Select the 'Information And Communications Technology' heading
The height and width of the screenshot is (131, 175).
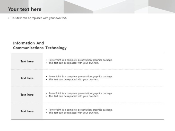tap(40, 45)
